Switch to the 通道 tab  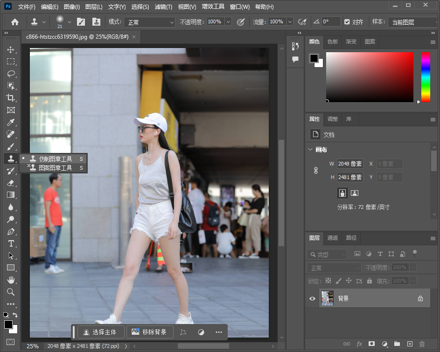tap(333, 238)
